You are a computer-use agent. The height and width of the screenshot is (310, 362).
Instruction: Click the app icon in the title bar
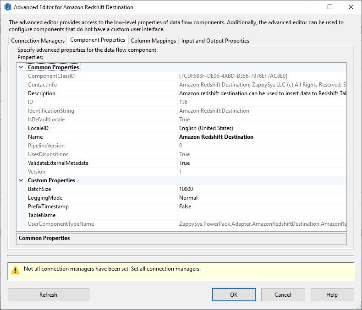pyautogui.click(x=8, y=7)
